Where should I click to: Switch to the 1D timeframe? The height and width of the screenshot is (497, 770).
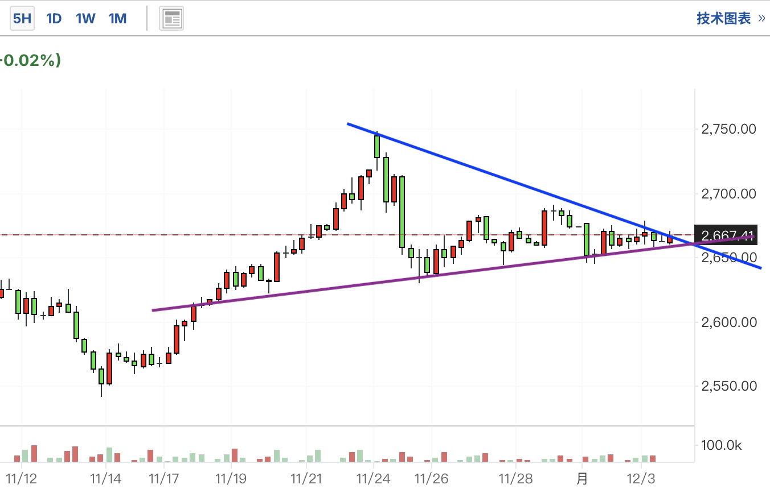[x=54, y=19]
